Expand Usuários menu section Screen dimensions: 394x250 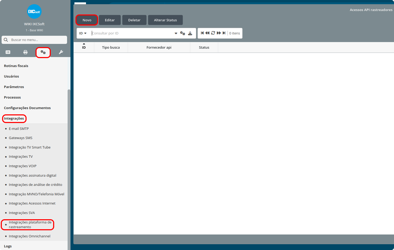click(x=11, y=76)
